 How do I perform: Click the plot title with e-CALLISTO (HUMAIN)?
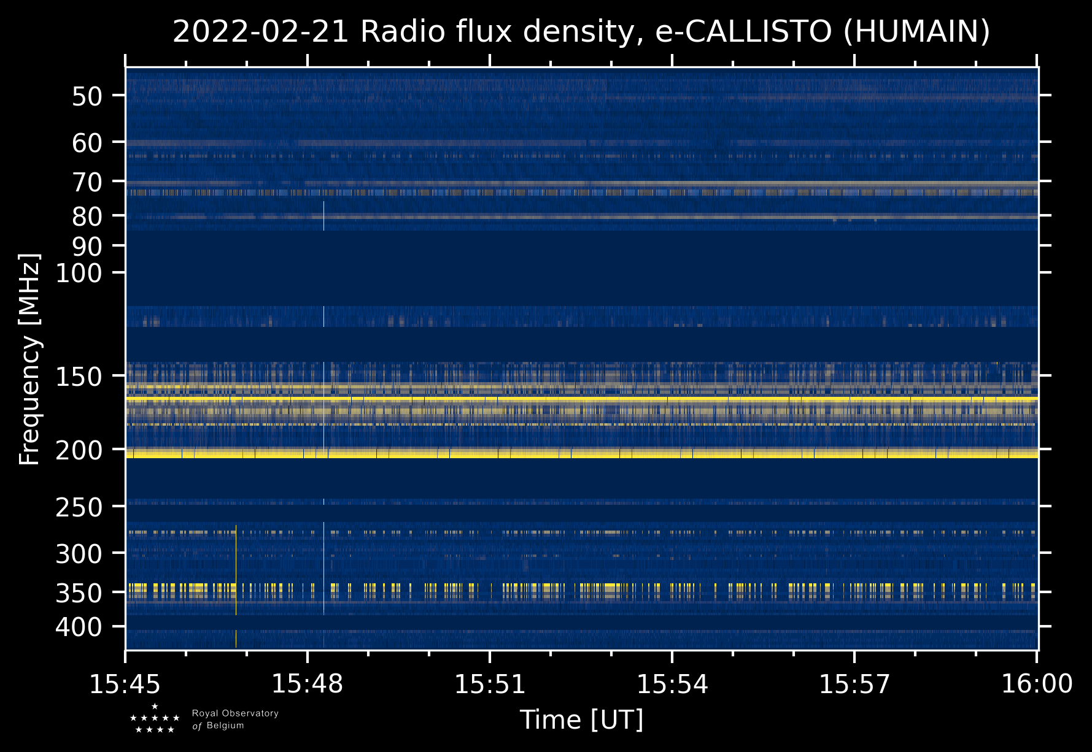[x=581, y=32]
